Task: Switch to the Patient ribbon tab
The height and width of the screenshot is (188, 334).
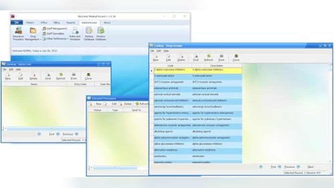Action: click(30, 23)
